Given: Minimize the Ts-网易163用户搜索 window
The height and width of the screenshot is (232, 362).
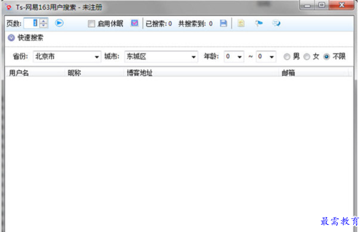Looking at the screenshot, I should click(307, 5).
